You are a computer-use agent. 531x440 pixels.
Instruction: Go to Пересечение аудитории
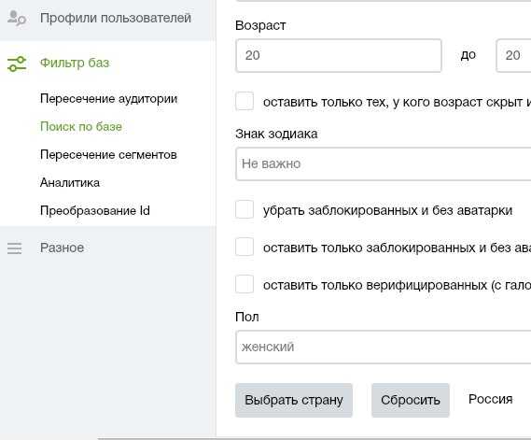[108, 99]
